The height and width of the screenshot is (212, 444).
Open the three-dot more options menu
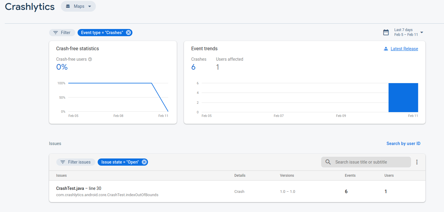(417, 162)
